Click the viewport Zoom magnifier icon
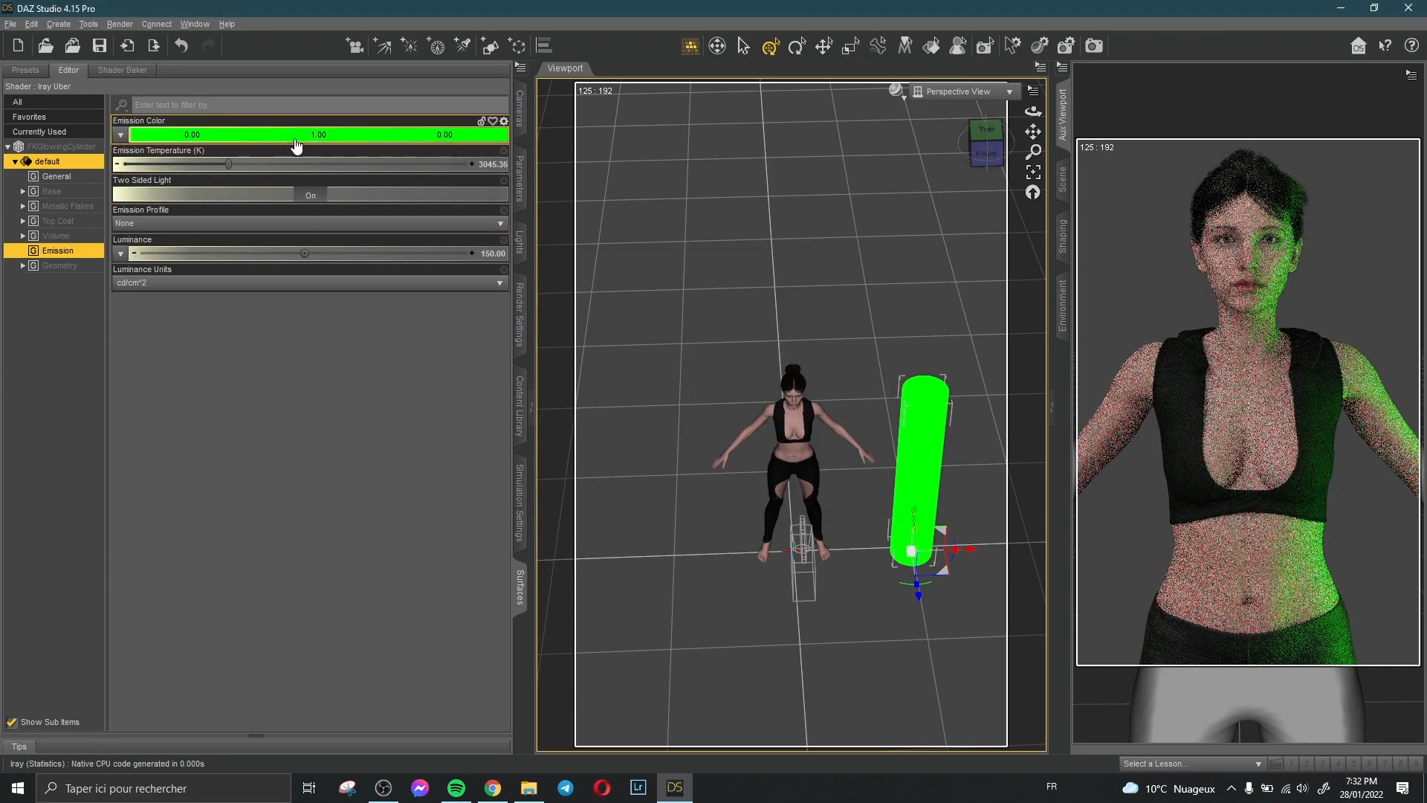Screen dimensions: 1427x803 pyautogui.click(x=1033, y=152)
